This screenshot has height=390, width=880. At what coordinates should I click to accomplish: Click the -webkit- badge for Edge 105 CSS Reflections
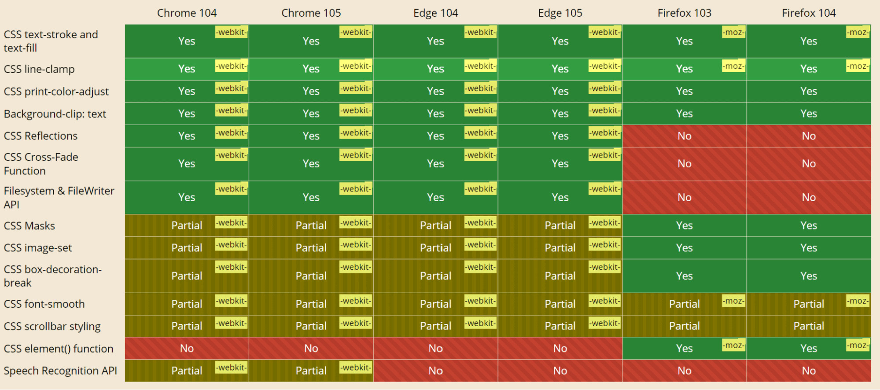click(605, 133)
